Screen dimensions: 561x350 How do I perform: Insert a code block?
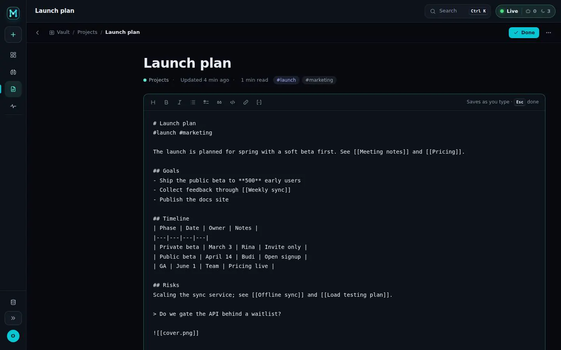(x=233, y=102)
